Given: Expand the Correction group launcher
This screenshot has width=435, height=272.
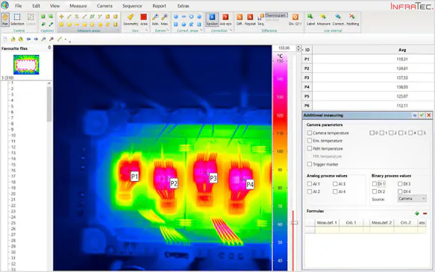Looking at the screenshot, I should [231, 31].
